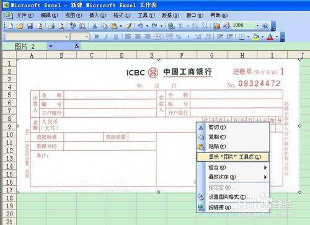Open the Name Box dropdown arrow

click(50, 46)
